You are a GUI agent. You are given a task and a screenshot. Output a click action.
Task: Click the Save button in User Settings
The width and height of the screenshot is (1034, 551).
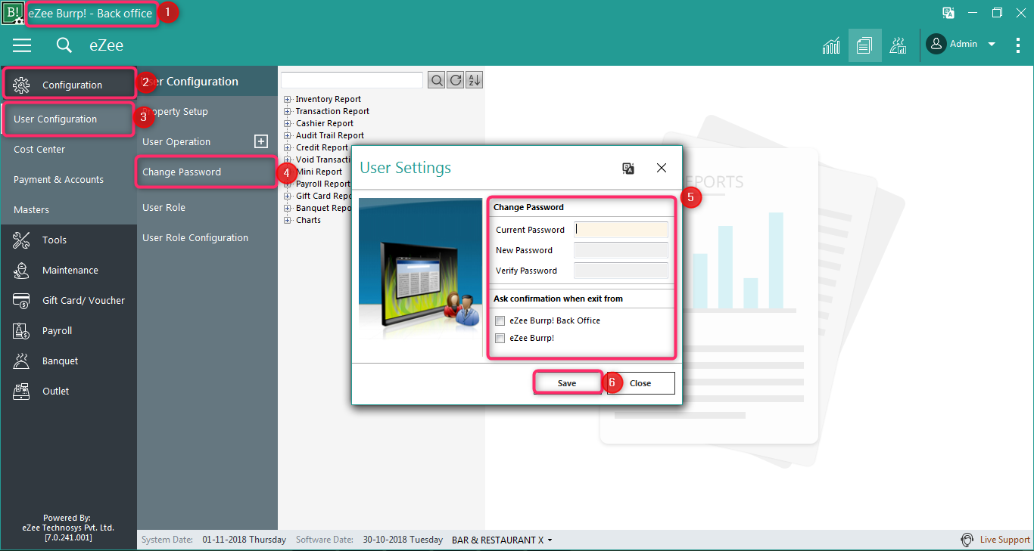(x=567, y=383)
